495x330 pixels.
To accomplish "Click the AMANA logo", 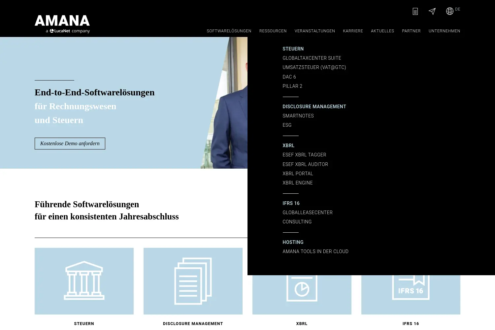I will coord(62,24).
